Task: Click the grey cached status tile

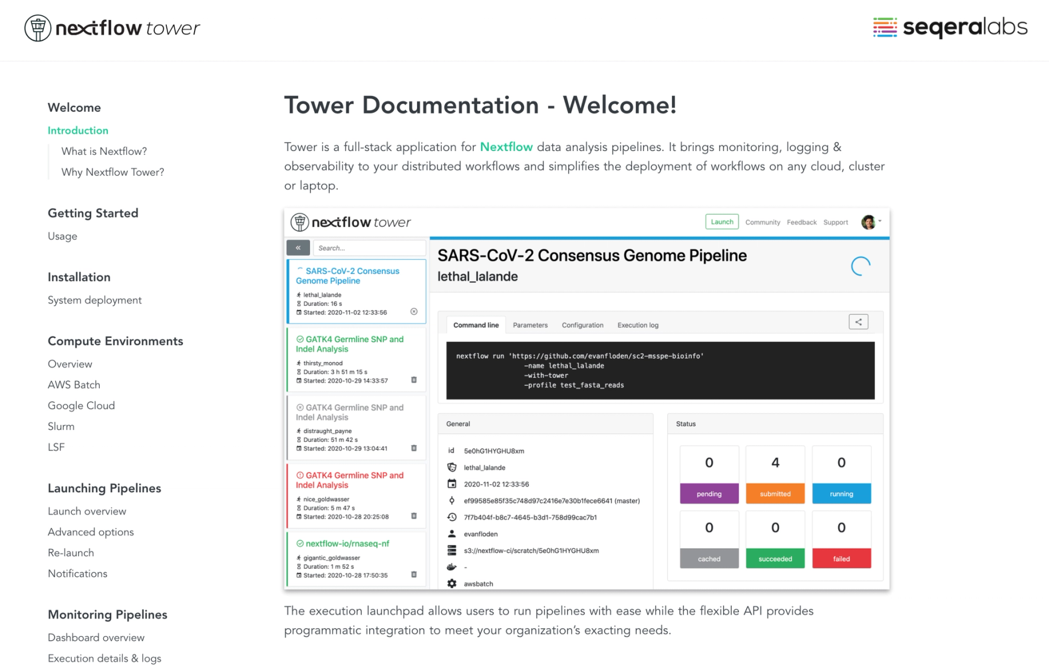Action: tap(709, 540)
